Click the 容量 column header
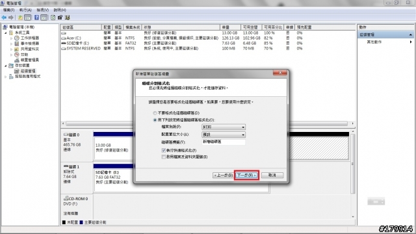 click(230, 27)
